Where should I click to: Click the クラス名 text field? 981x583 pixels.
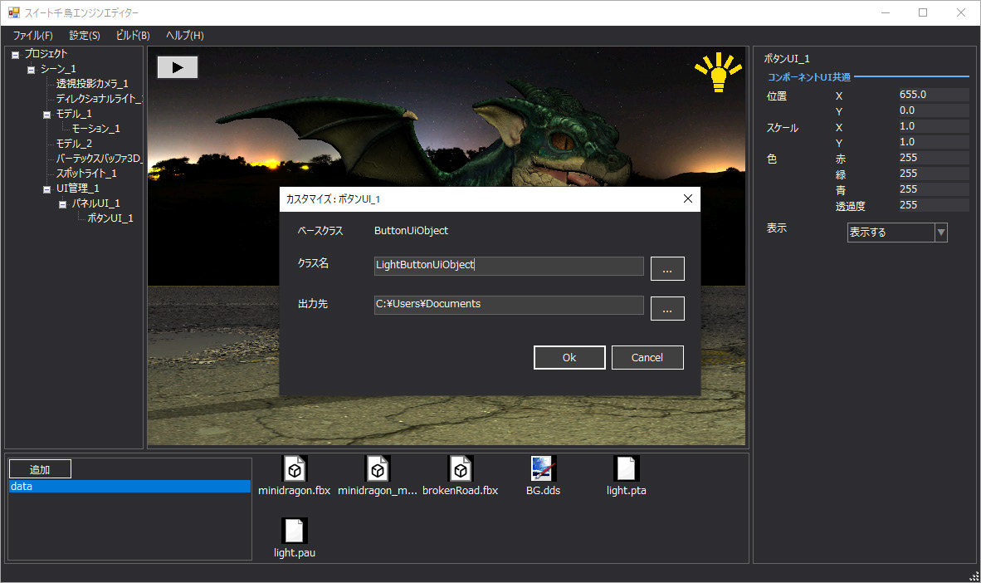(x=509, y=266)
